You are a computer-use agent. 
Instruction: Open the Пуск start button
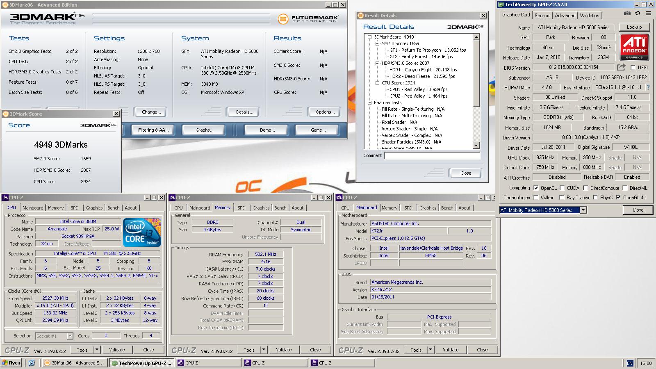(11, 363)
